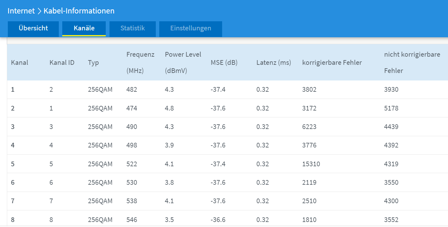Click correctable errors value 2510
Screen dimensions: 448x227
coord(309,201)
